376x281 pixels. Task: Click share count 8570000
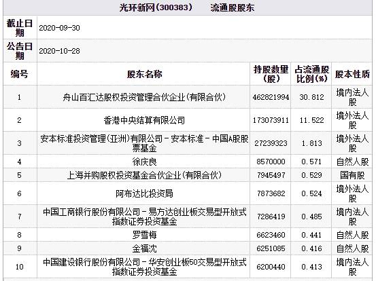pos(271,162)
